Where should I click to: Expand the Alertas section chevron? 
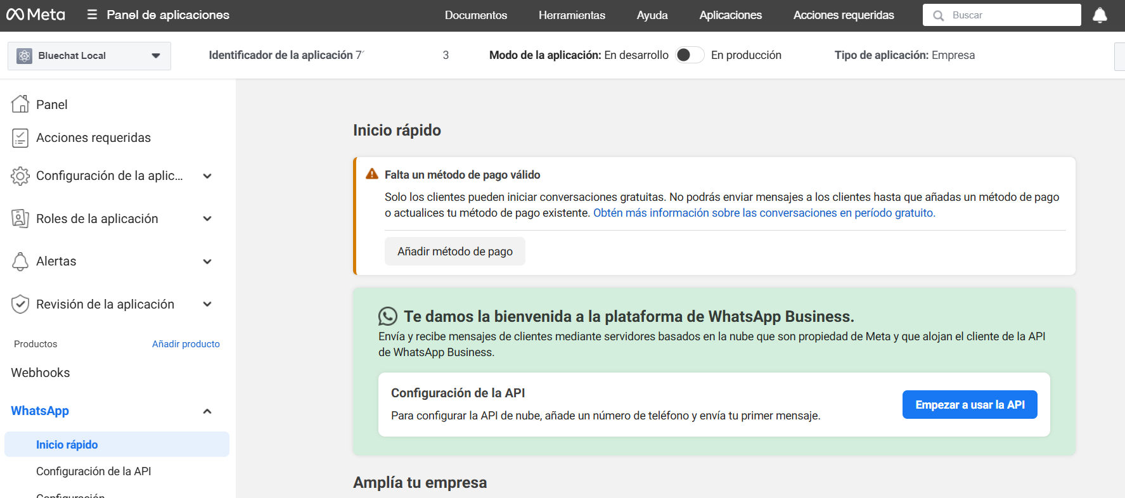click(207, 262)
